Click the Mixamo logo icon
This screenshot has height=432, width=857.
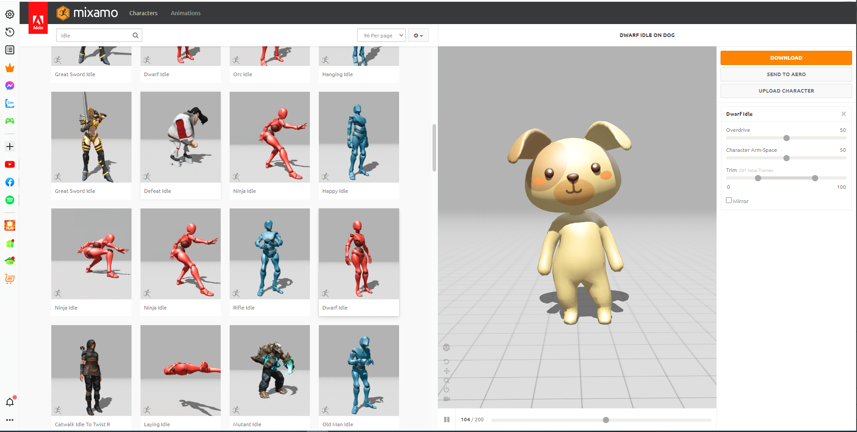(x=63, y=13)
